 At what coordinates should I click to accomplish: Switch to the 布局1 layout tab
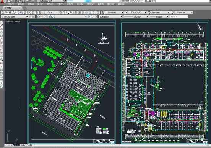[x=23, y=145]
